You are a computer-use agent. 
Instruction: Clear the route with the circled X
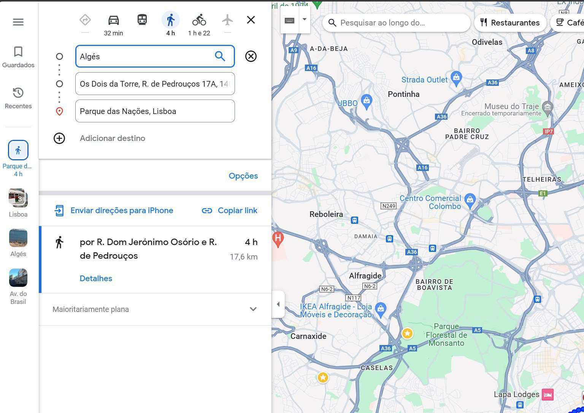[x=251, y=56]
